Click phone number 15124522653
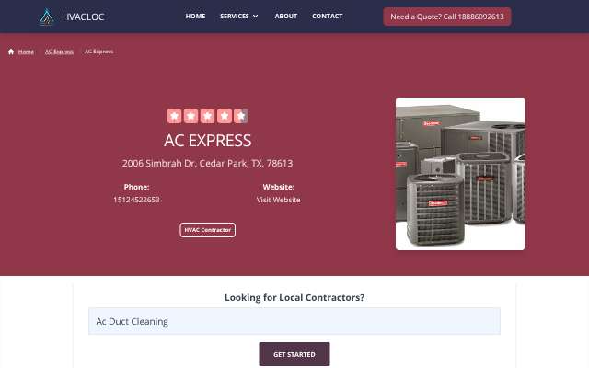Viewport: 589px width, 368px height. point(136,200)
